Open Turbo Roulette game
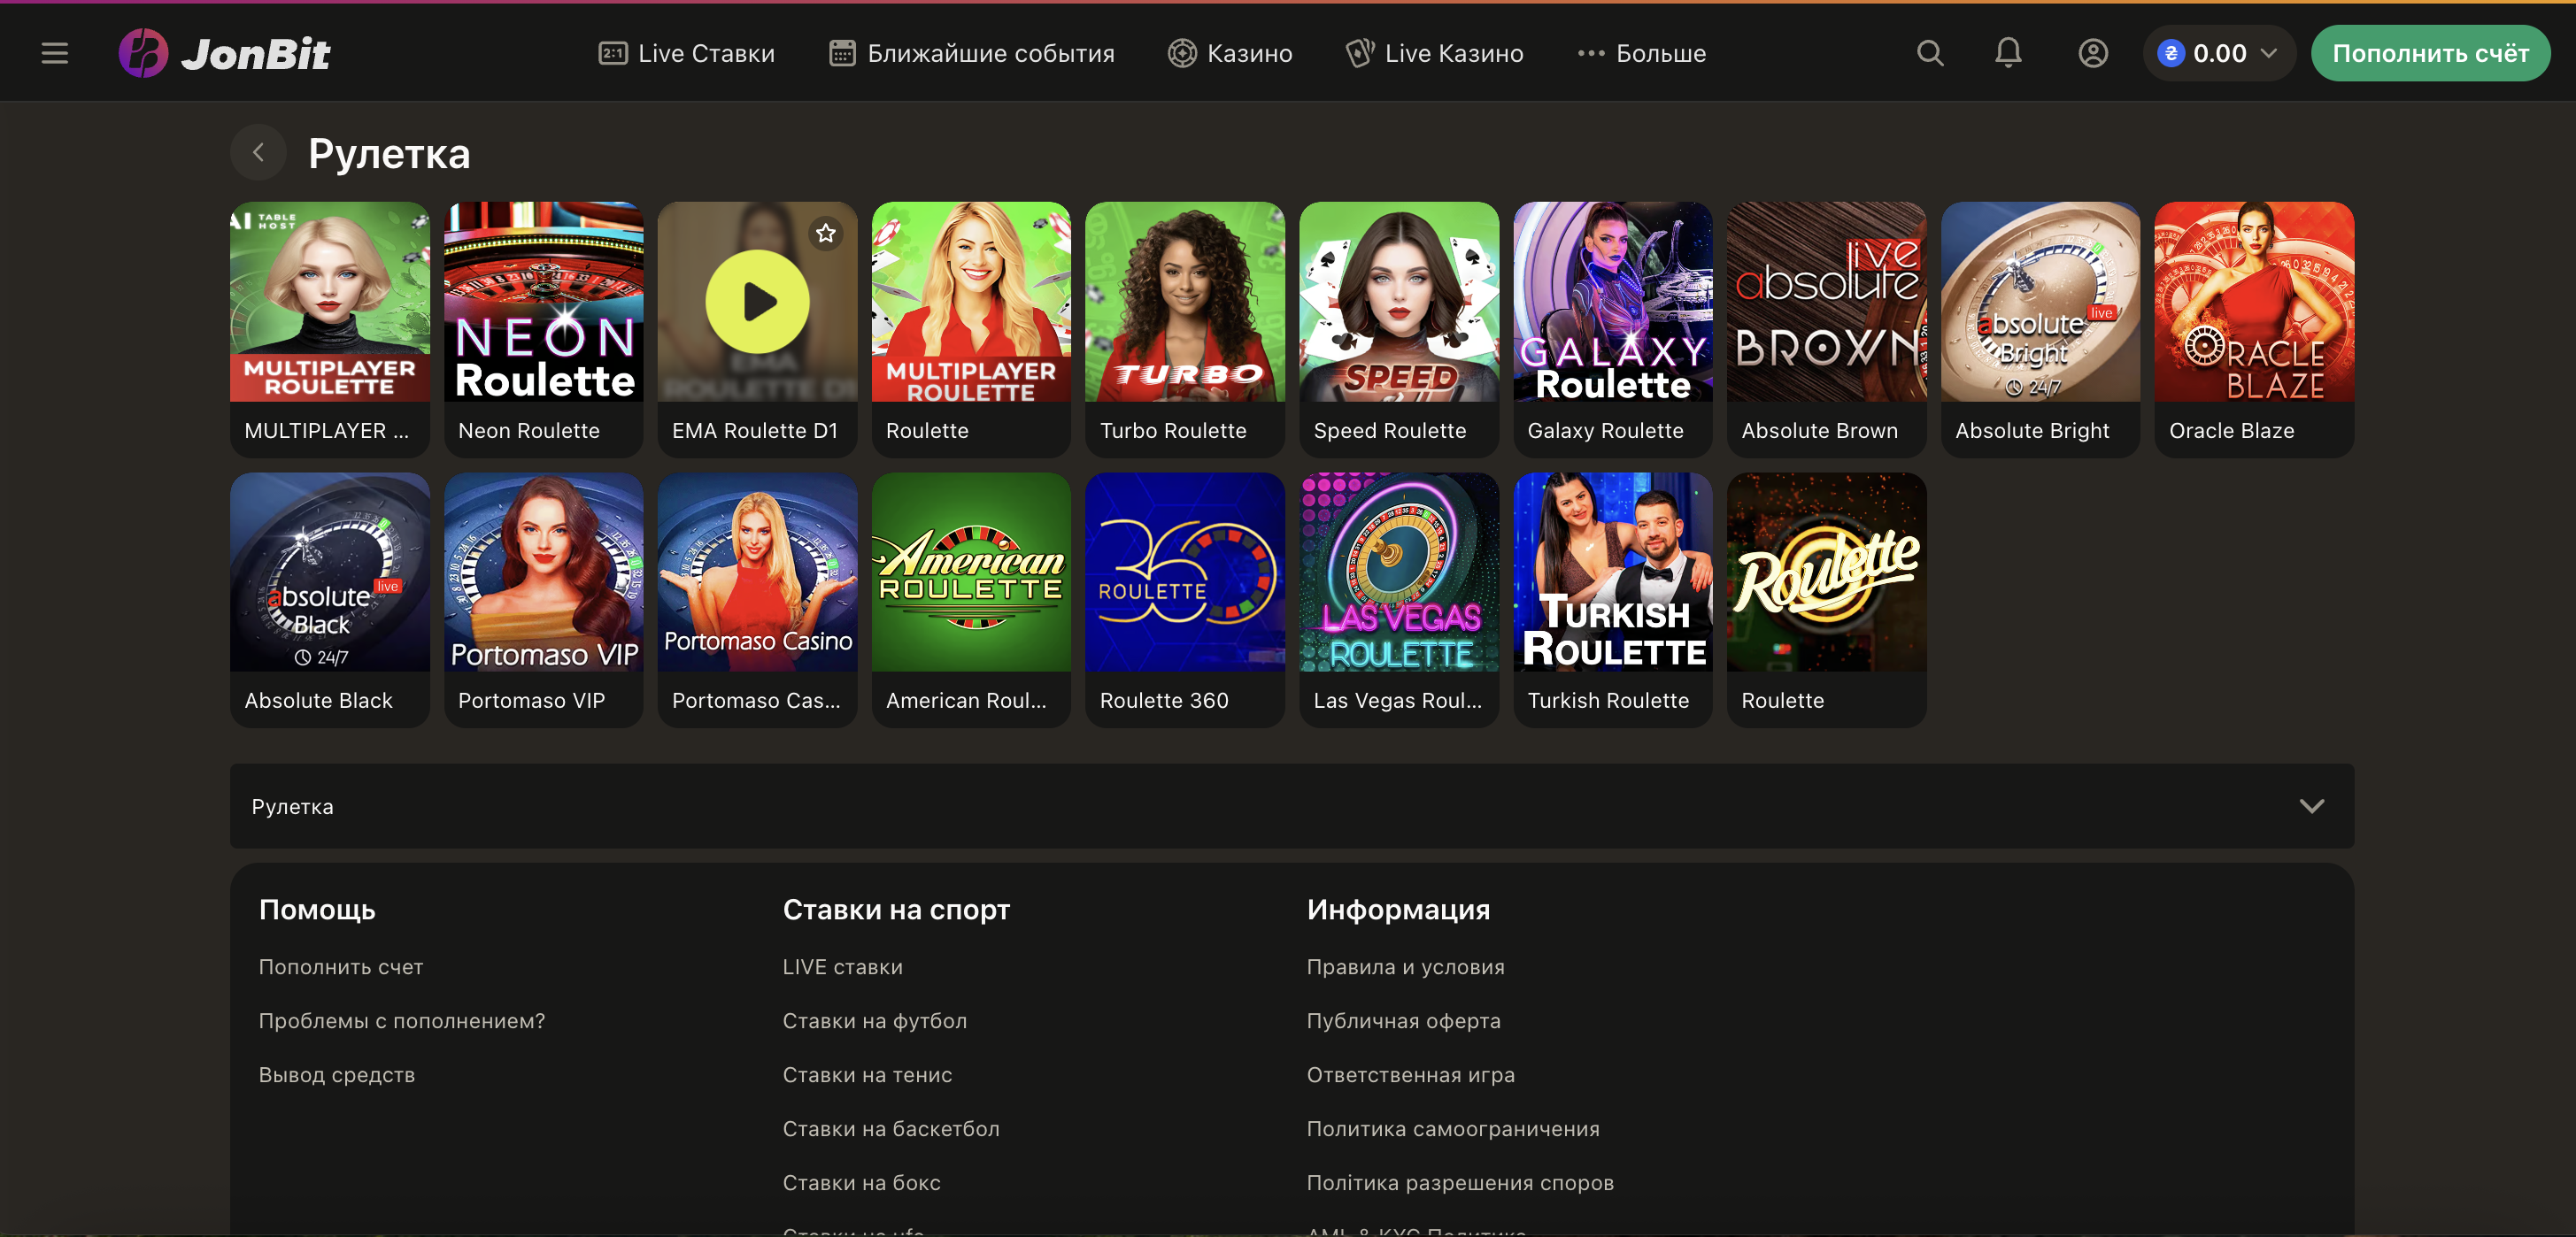Screen dimensions: 2576x1237 (x=1185, y=330)
